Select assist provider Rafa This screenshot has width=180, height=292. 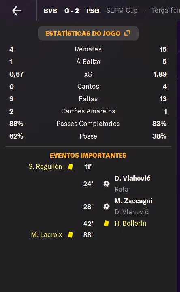121,189
